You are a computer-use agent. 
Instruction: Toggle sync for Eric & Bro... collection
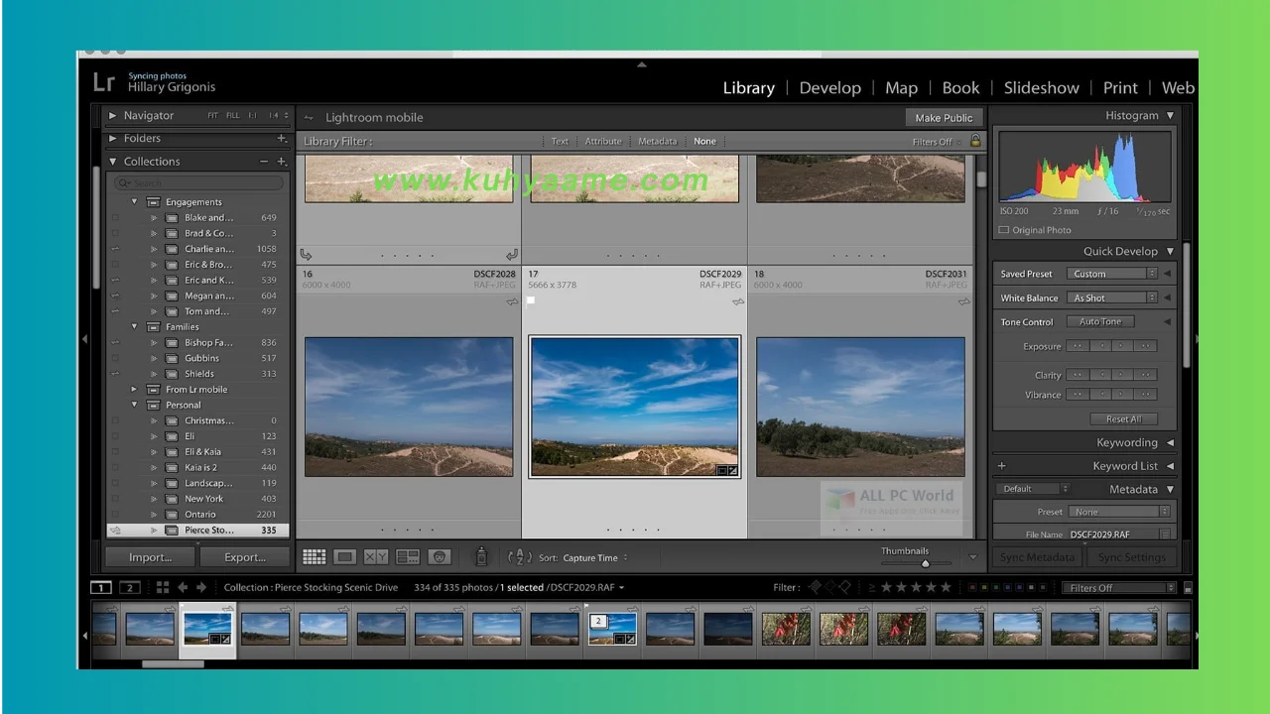(115, 265)
